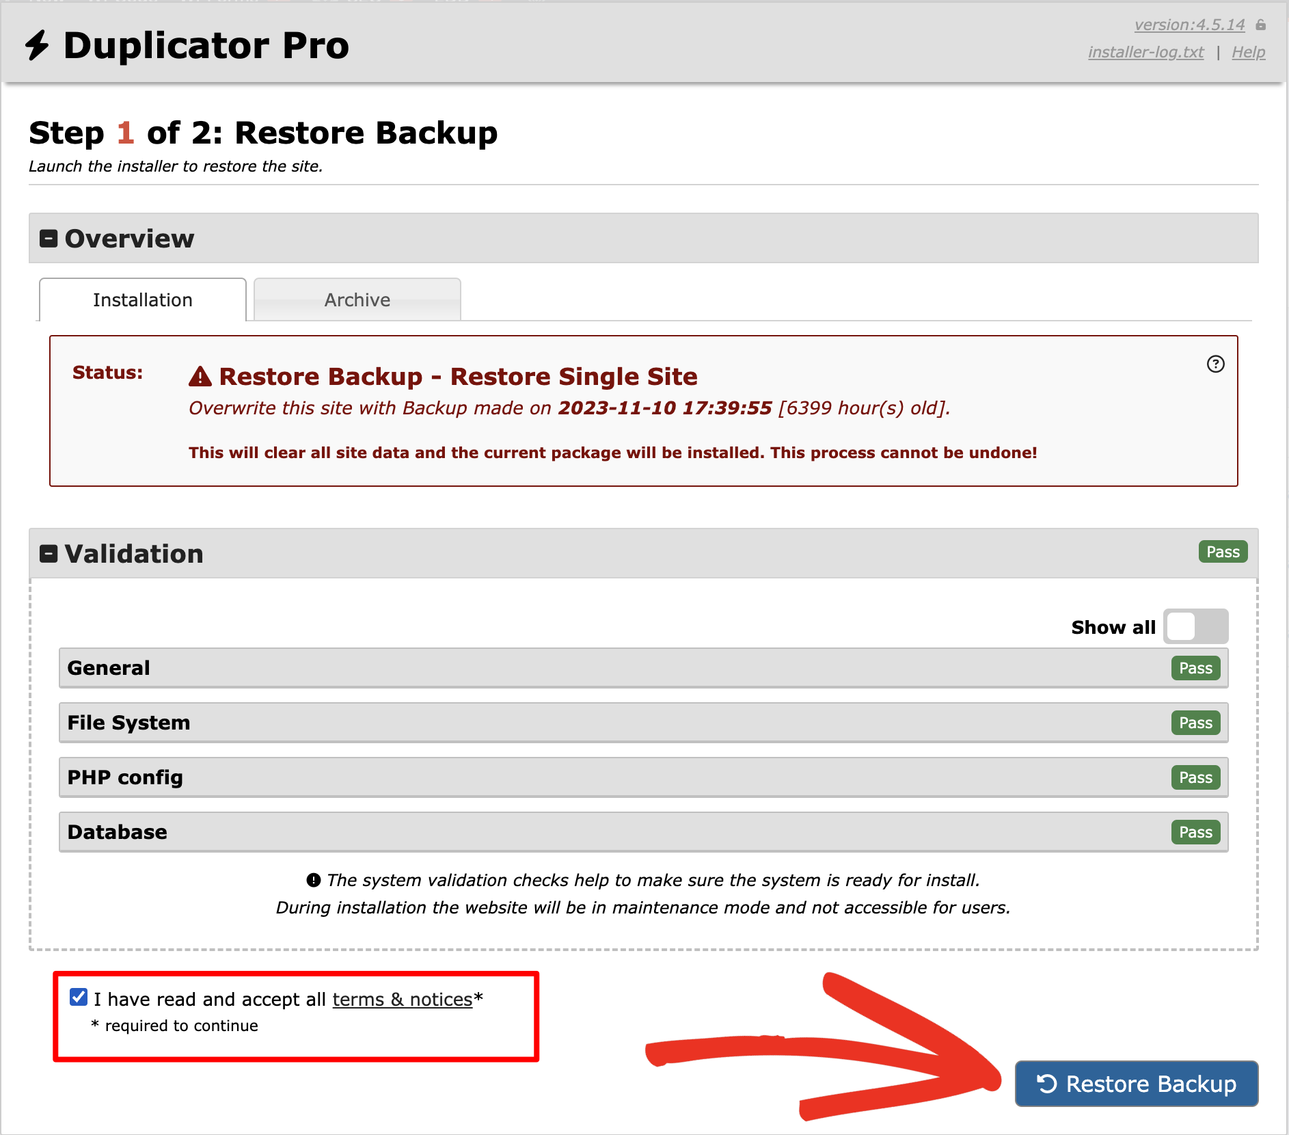The image size is (1289, 1135).
Task: Click the Pass badge on File System row
Action: 1196,723
